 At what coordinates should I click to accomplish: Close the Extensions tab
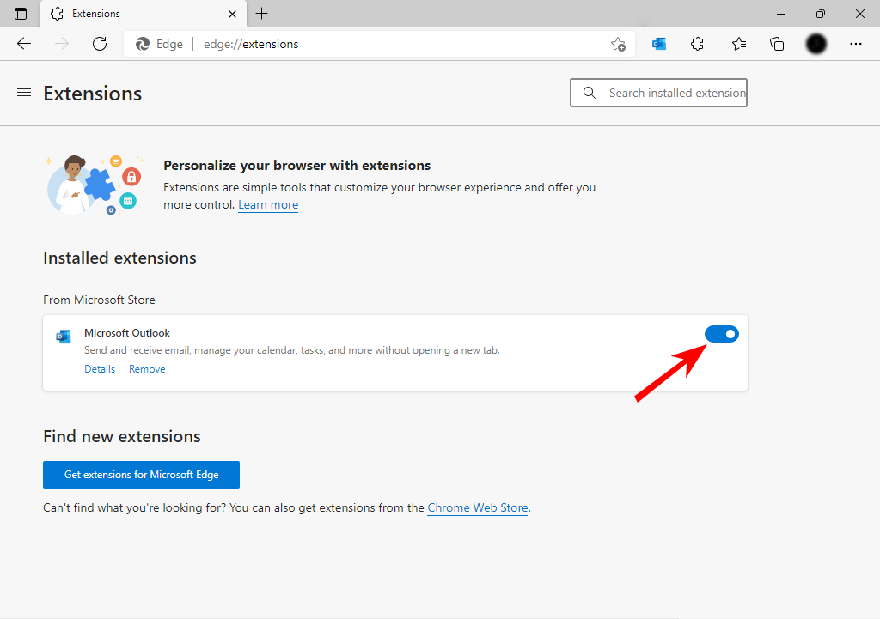pyautogui.click(x=232, y=14)
